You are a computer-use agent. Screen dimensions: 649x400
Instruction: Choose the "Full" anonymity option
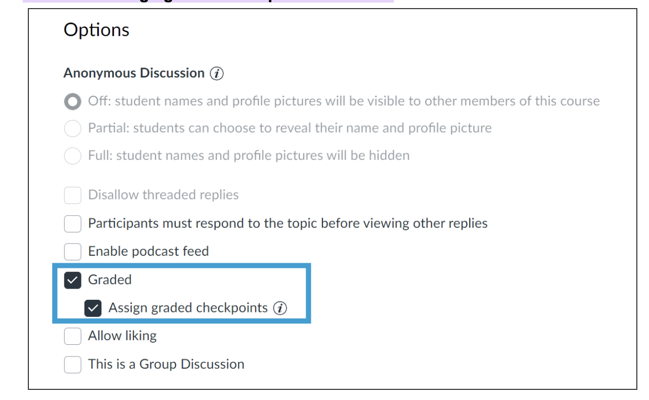click(72, 156)
